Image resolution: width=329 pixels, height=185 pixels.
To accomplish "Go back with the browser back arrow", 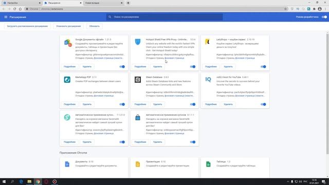I will click(x=4, y=9).
